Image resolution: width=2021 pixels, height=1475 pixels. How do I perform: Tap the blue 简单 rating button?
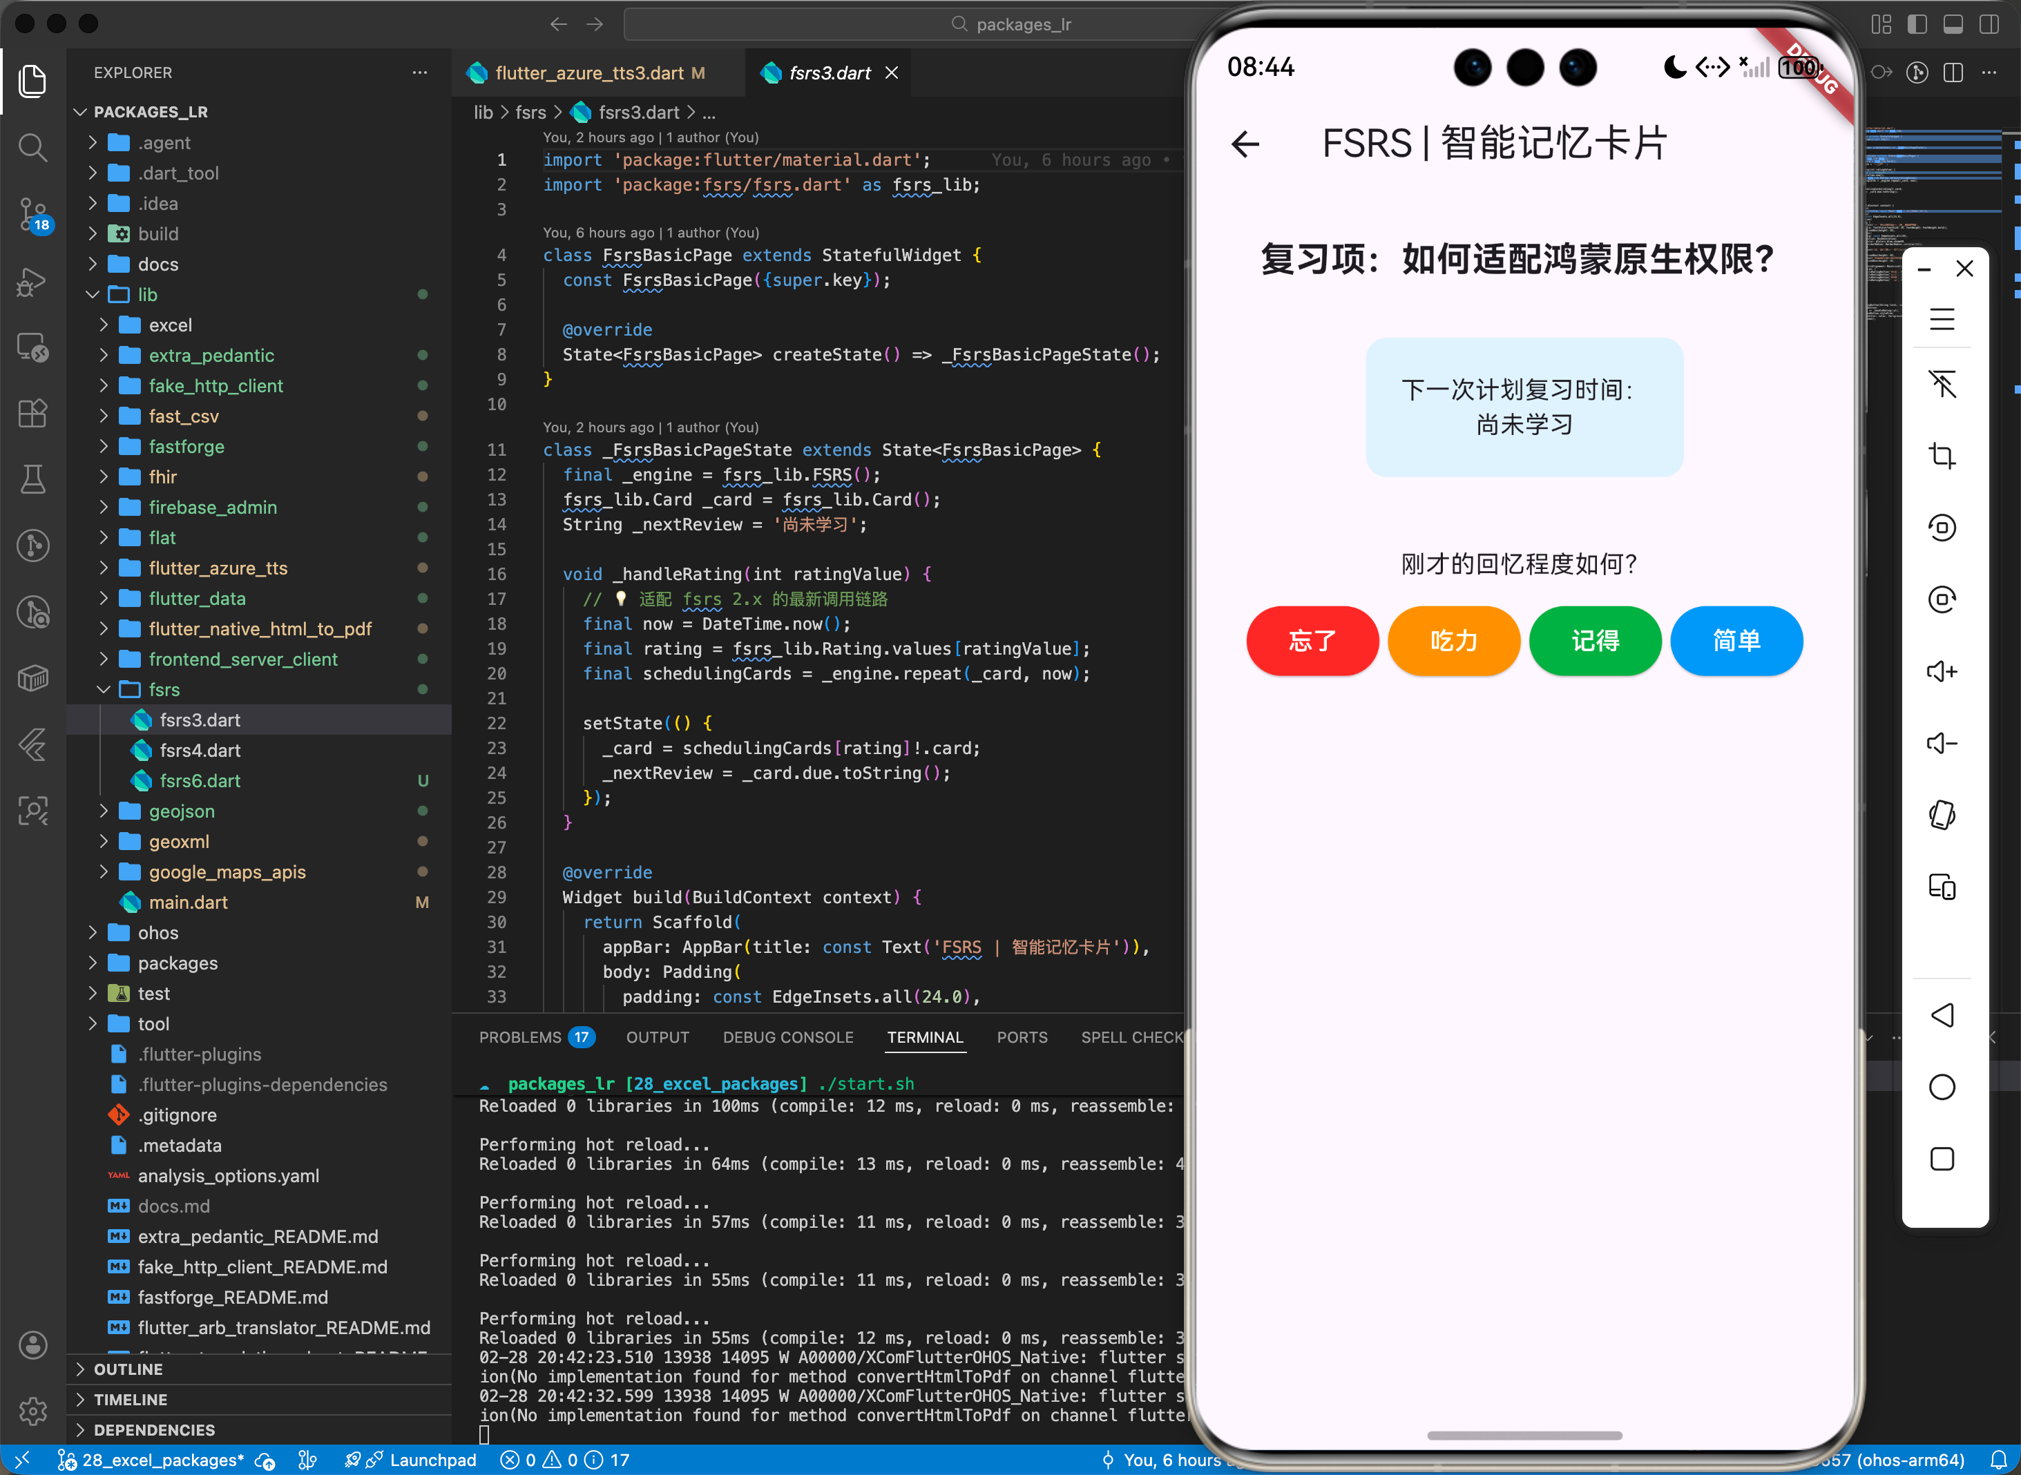click(x=1736, y=641)
